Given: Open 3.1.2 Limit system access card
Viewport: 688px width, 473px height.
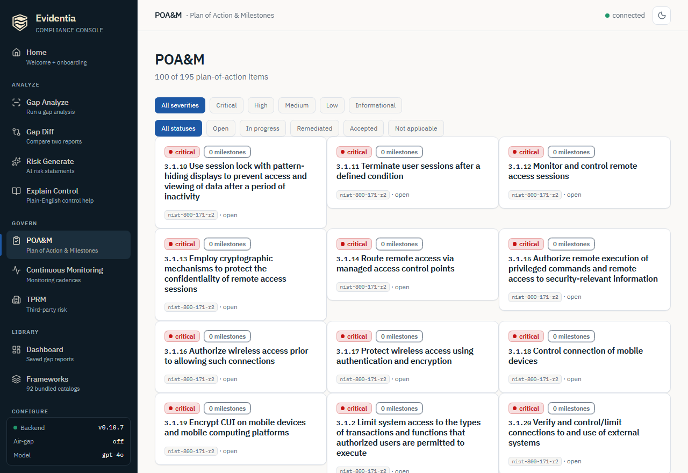Looking at the screenshot, I should [412, 433].
